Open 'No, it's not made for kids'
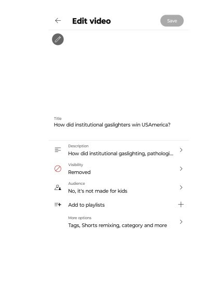The width and height of the screenshot is (216, 291). click(98, 191)
